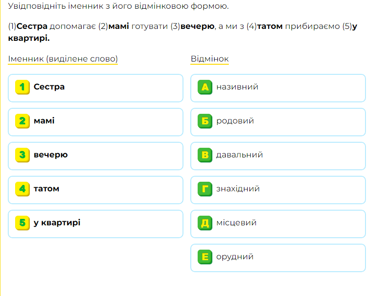Select the case option 'місцевий'

pyautogui.click(x=278, y=224)
